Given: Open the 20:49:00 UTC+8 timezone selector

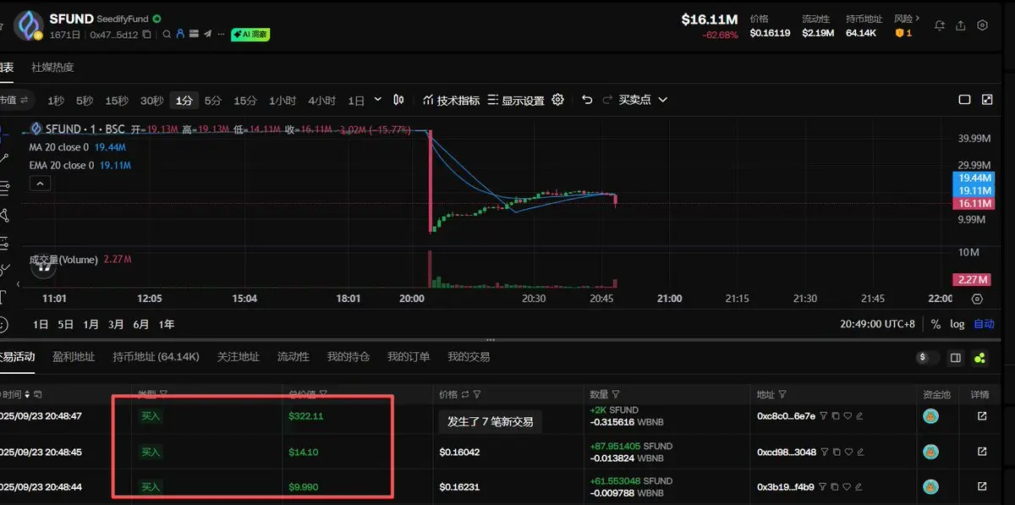Looking at the screenshot, I should [878, 324].
